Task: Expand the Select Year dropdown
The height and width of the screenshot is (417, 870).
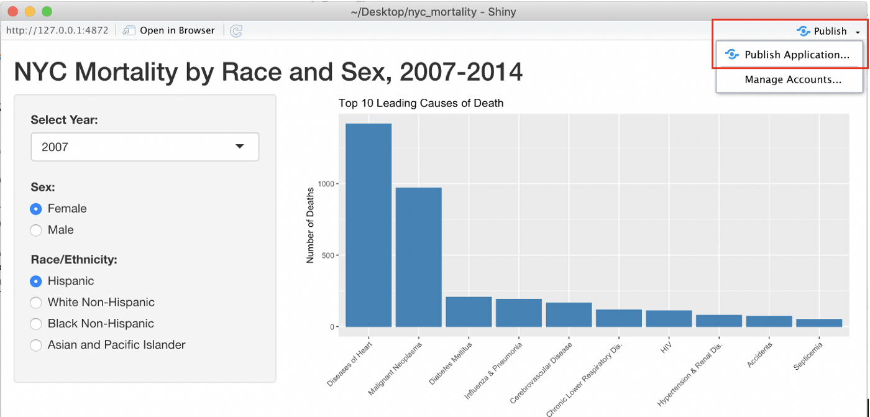Action: 145,147
